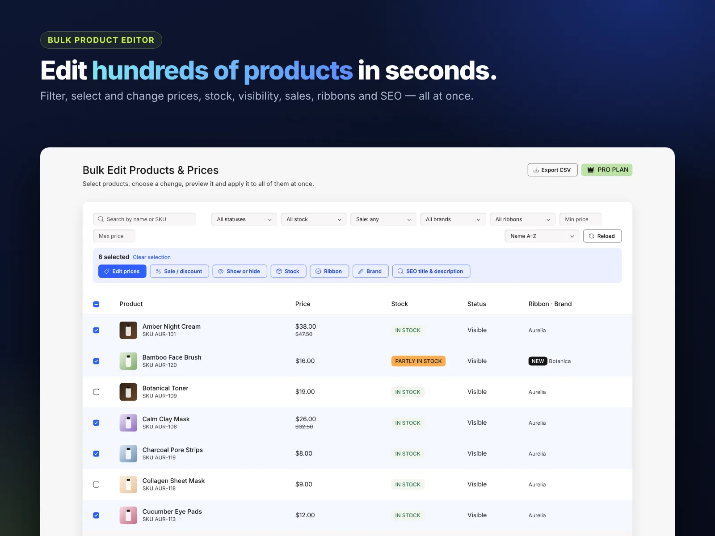Expand the Sale: any dropdown

(383, 219)
